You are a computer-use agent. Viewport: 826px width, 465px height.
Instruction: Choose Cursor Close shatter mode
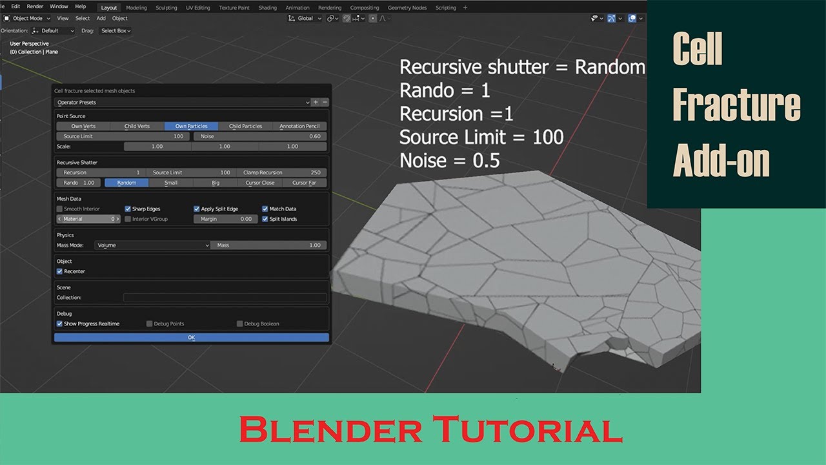[260, 183]
